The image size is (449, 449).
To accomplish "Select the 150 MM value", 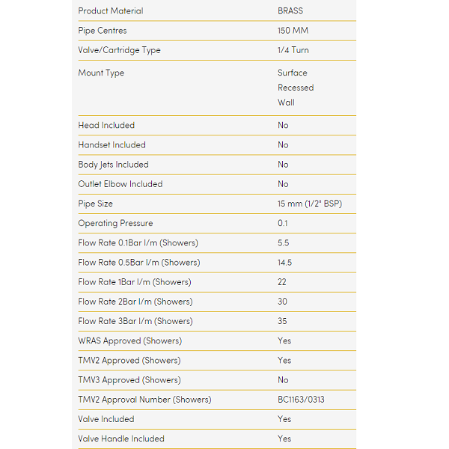I will click(293, 31).
